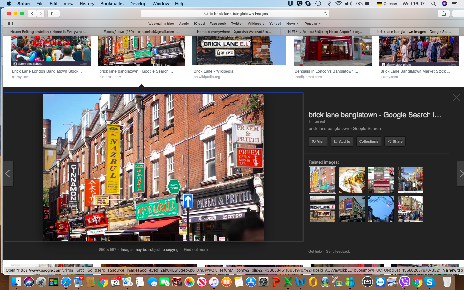Show all tabs overview icon

(458, 14)
